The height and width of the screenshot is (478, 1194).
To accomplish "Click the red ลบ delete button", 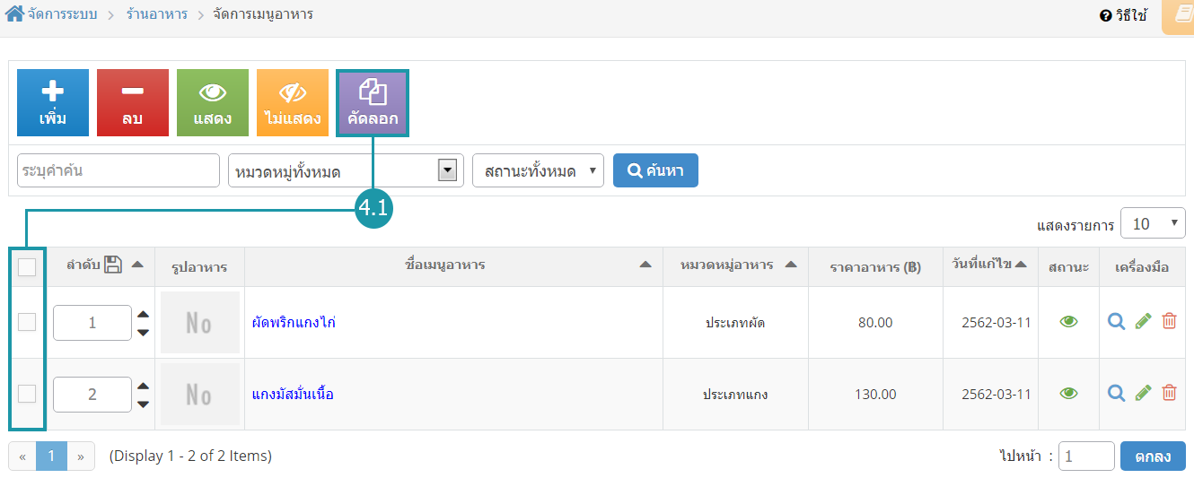I will tap(133, 103).
